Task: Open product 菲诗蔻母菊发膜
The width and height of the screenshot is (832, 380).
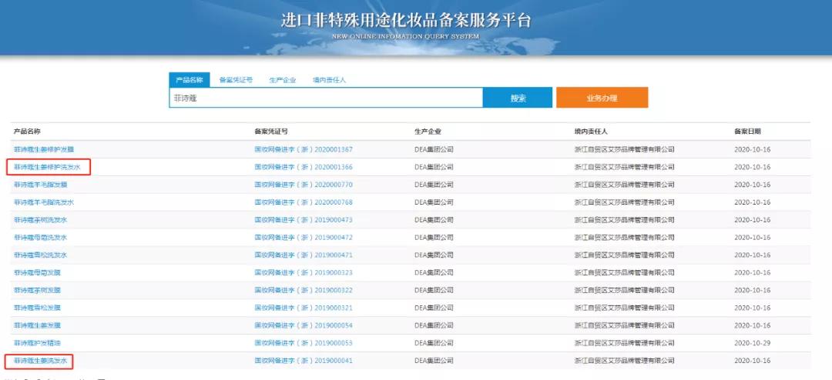Action: tap(37, 272)
